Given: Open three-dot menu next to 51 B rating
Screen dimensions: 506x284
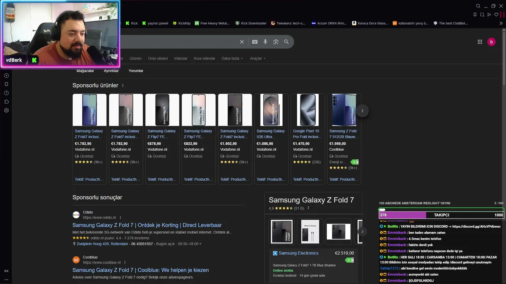Looking at the screenshot, I should coord(308,208).
